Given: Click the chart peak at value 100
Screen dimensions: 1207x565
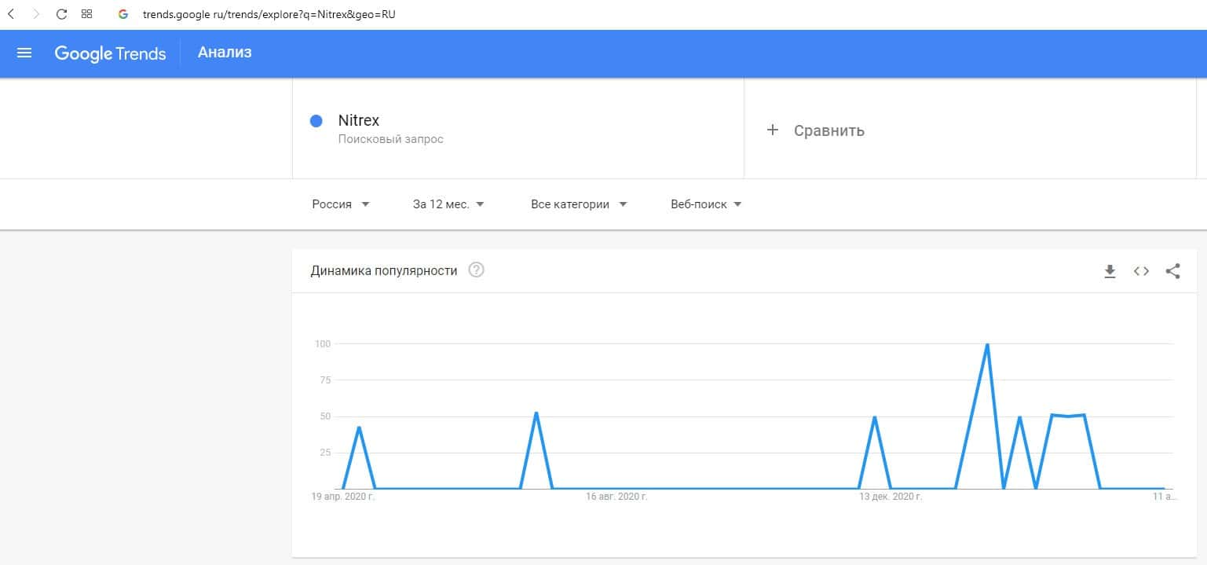Looking at the screenshot, I should tap(987, 344).
